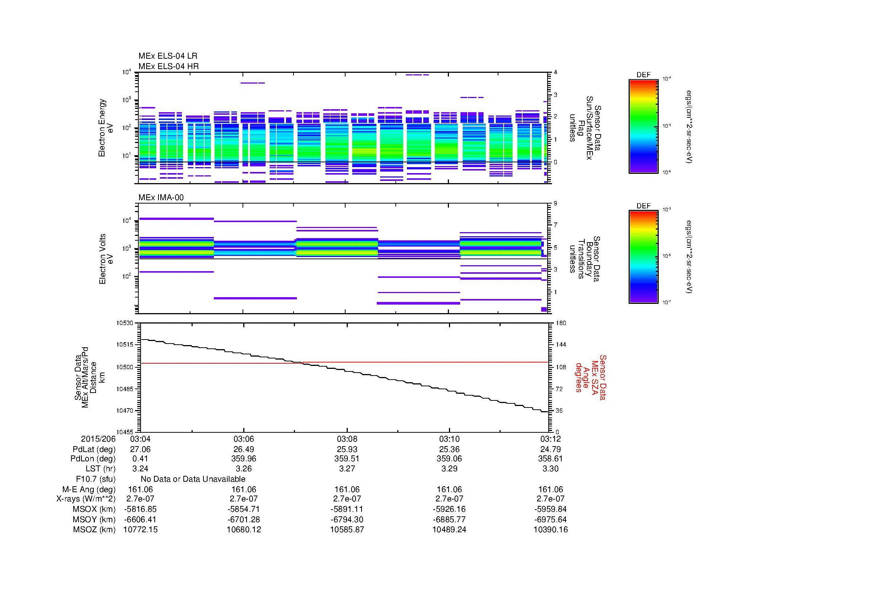
Task: Click the SZA axis tick 180
Action: pyautogui.click(x=561, y=323)
